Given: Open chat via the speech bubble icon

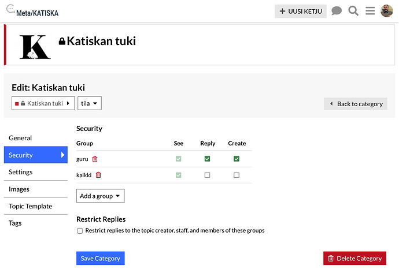Looking at the screenshot, I should click(x=337, y=11).
